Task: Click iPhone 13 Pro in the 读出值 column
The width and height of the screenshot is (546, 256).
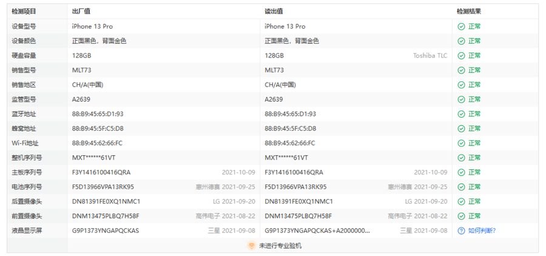Action: [x=285, y=27]
